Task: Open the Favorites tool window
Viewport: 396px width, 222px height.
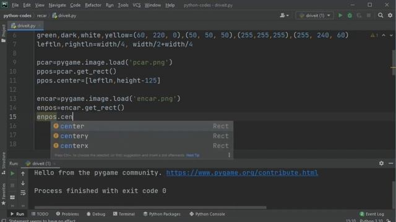Action: [4, 194]
